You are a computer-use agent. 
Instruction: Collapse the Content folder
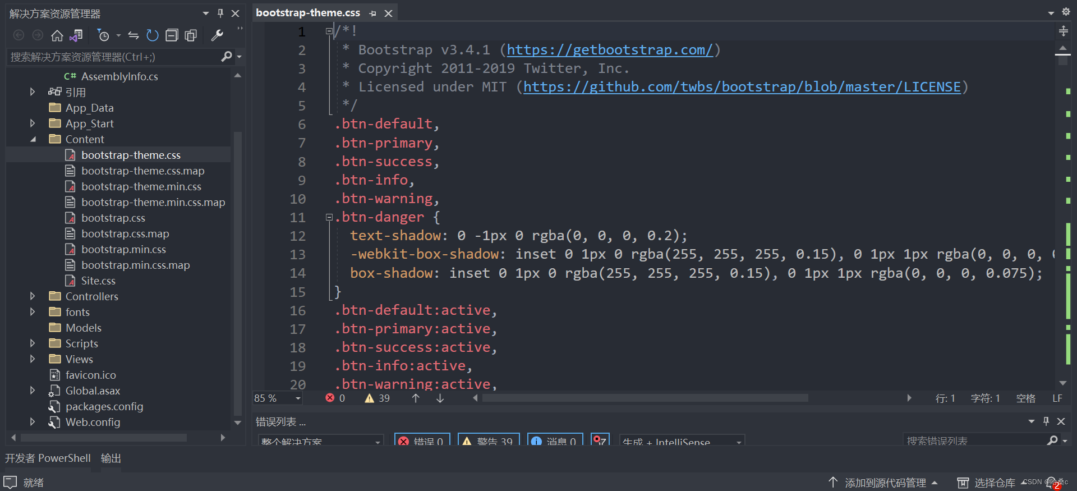pyautogui.click(x=33, y=139)
